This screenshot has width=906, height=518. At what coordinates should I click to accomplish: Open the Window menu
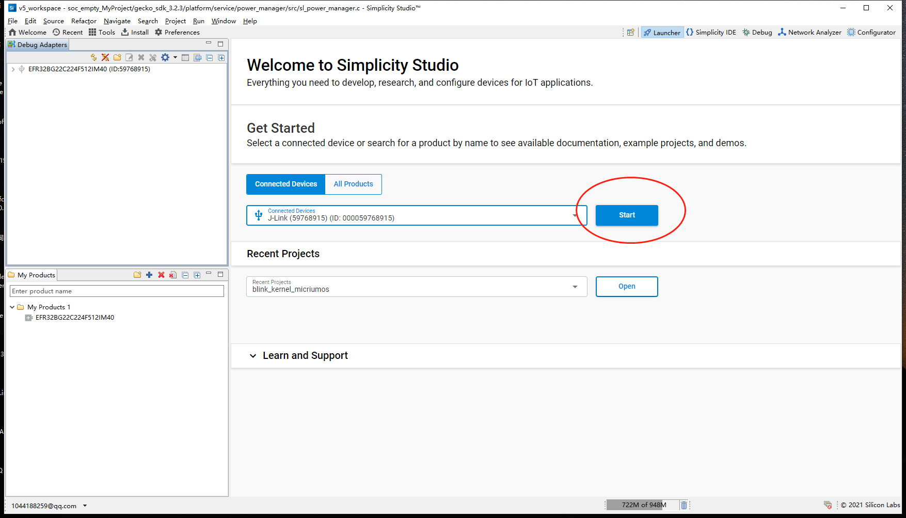pos(223,21)
